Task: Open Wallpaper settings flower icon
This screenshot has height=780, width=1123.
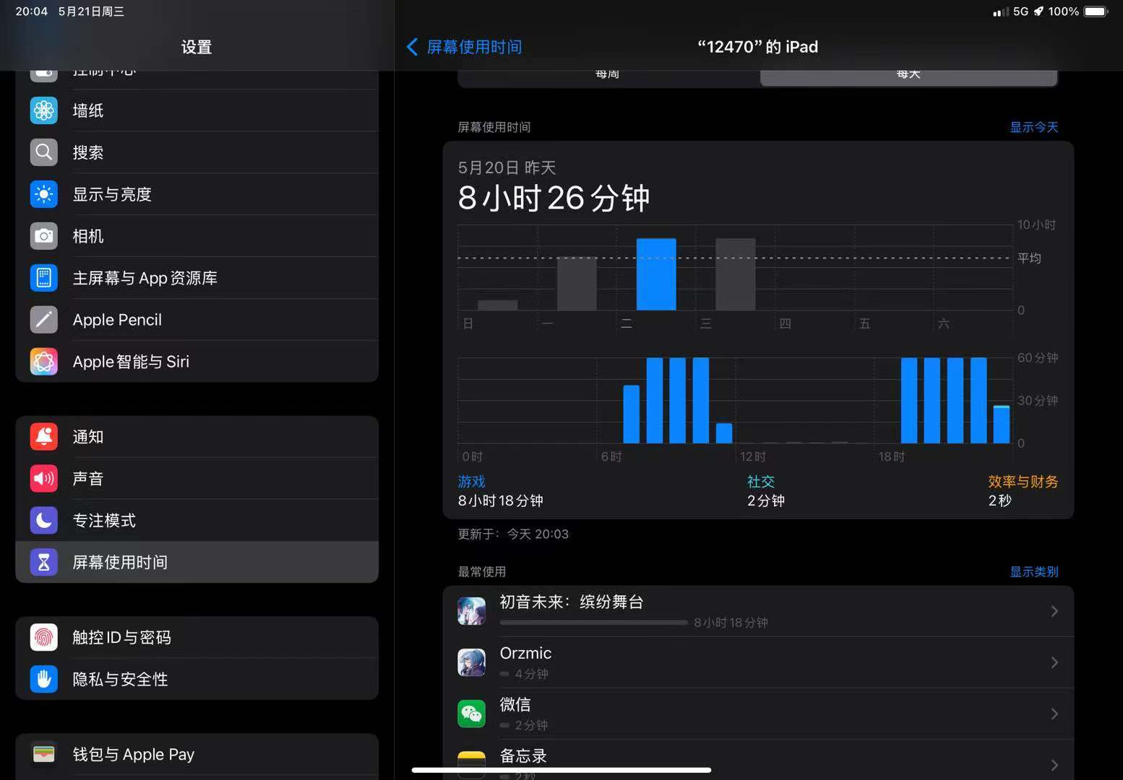Action: (x=44, y=110)
